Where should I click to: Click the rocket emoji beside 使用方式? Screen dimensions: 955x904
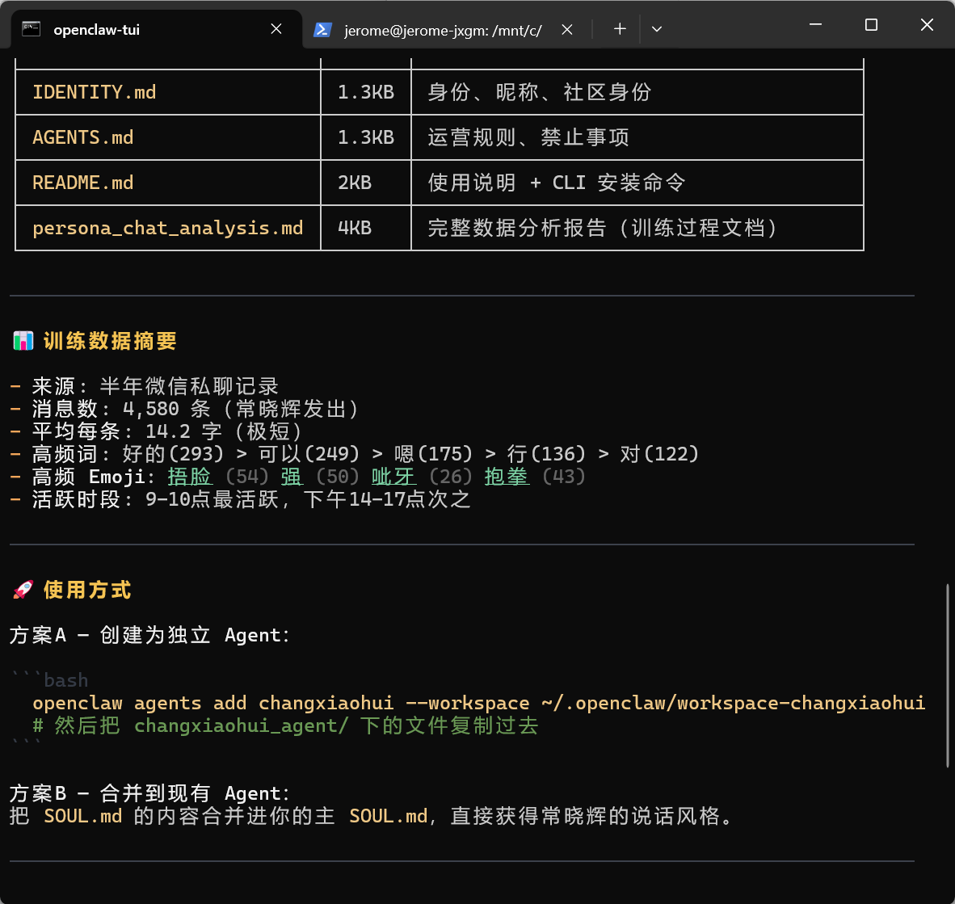(23, 590)
